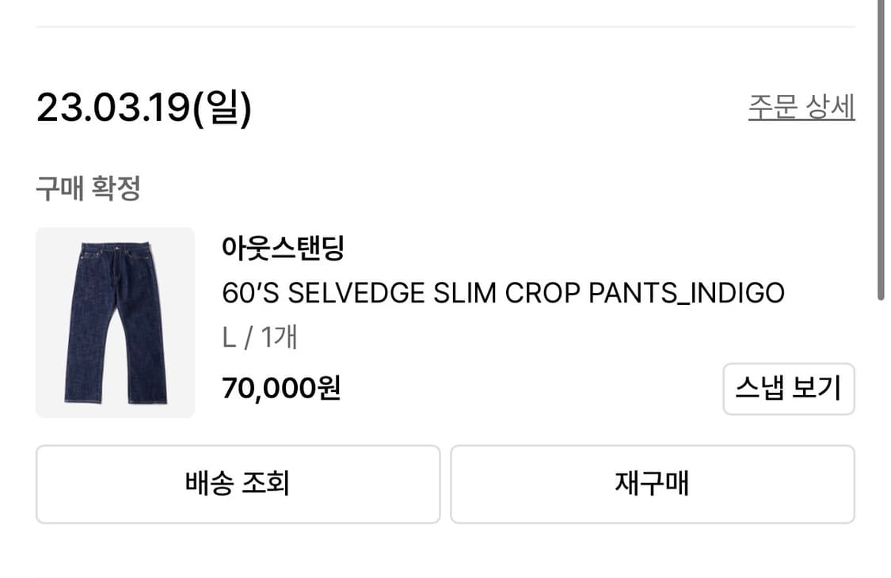Select the 아웃스탠딩 brand name

click(283, 249)
